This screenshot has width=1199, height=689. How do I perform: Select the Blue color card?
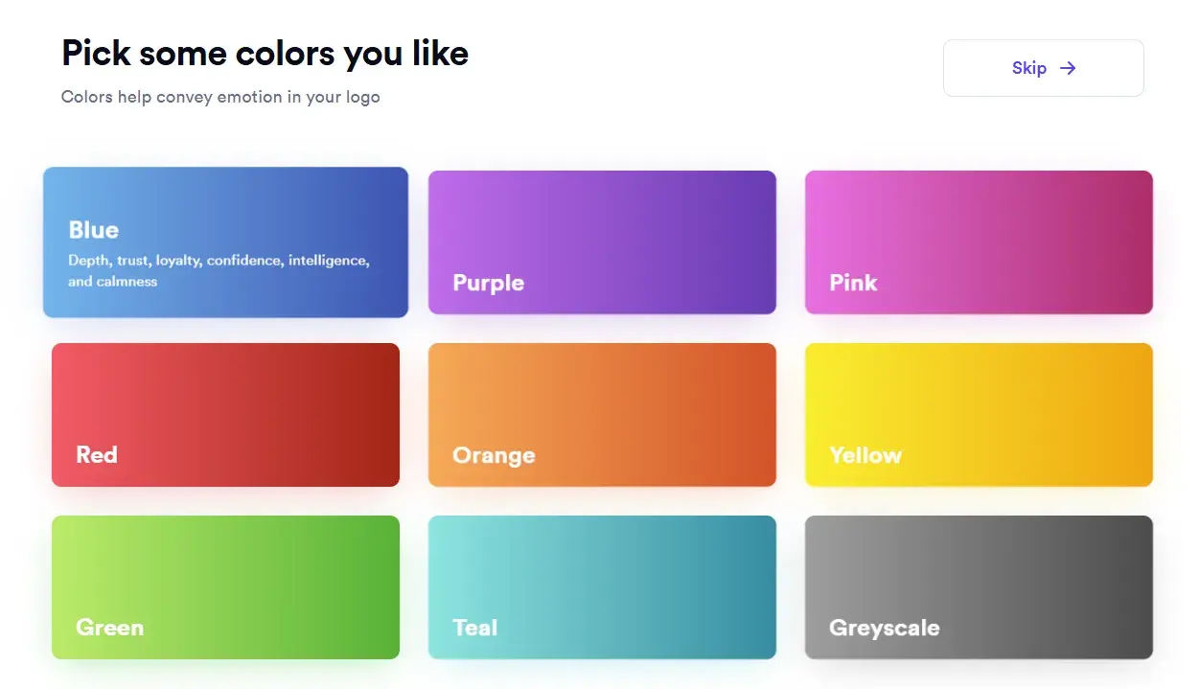(x=225, y=241)
